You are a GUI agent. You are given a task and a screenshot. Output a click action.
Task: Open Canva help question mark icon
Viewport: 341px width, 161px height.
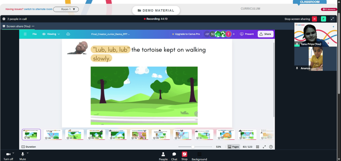click(271, 147)
